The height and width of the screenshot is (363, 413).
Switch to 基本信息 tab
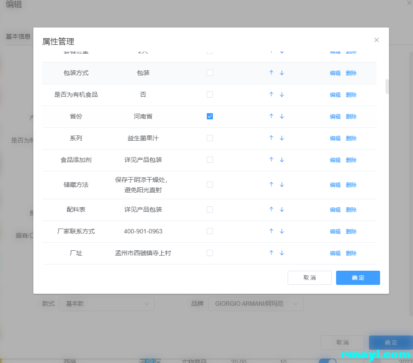click(18, 36)
